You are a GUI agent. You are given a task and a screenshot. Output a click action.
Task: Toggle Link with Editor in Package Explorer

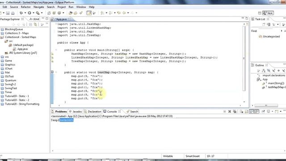(35, 25)
